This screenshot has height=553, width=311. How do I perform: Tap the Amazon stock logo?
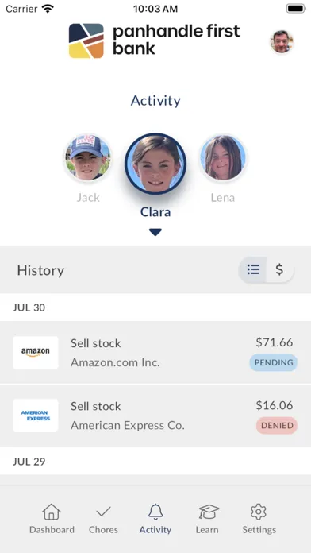click(36, 353)
